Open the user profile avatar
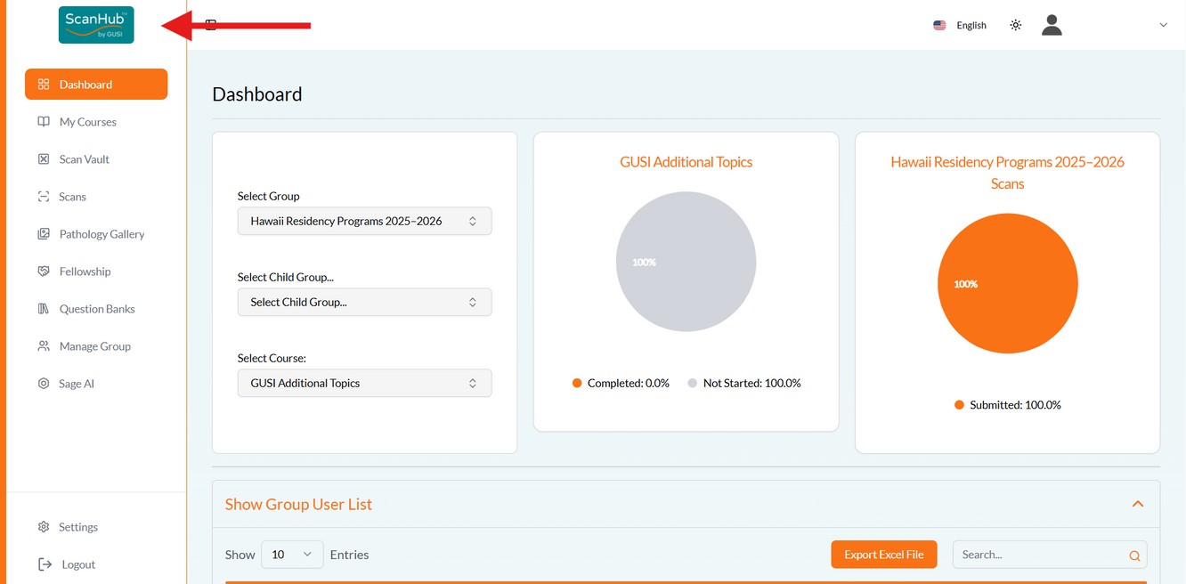The image size is (1186, 584). (x=1052, y=25)
